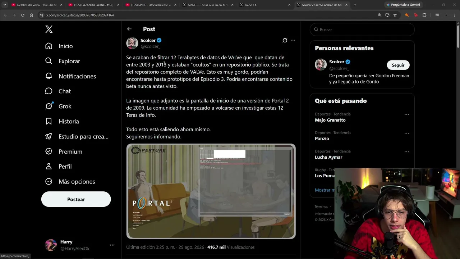Open Premium from the sidebar
The height and width of the screenshot is (259, 460).
tap(63, 152)
